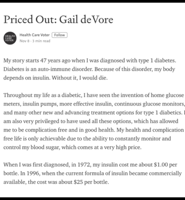Click the 'Nov 8' publish date
This screenshot has width=185, height=200.
24,41
